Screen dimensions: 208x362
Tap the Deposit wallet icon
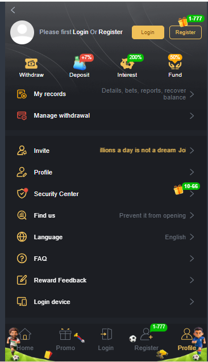click(80, 63)
